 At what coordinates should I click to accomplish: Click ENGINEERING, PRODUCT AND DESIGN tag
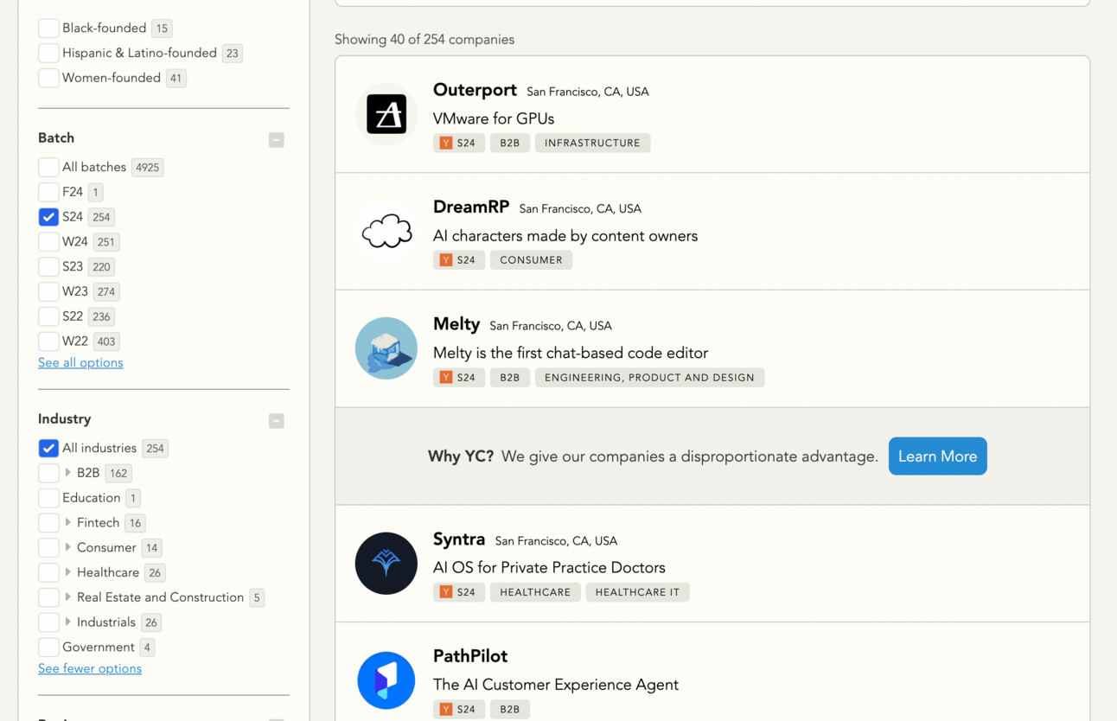pyautogui.click(x=649, y=377)
